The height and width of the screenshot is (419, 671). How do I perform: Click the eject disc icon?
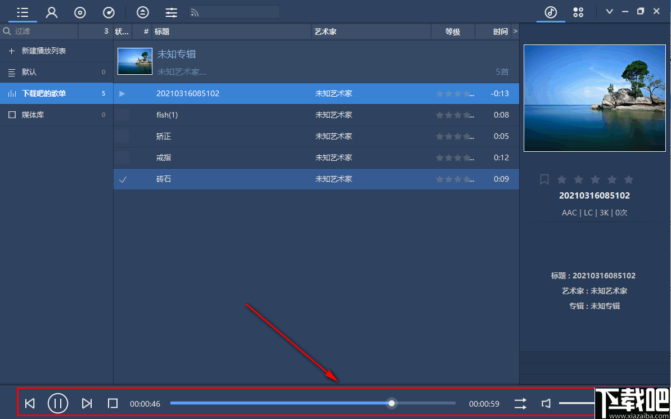(142, 12)
